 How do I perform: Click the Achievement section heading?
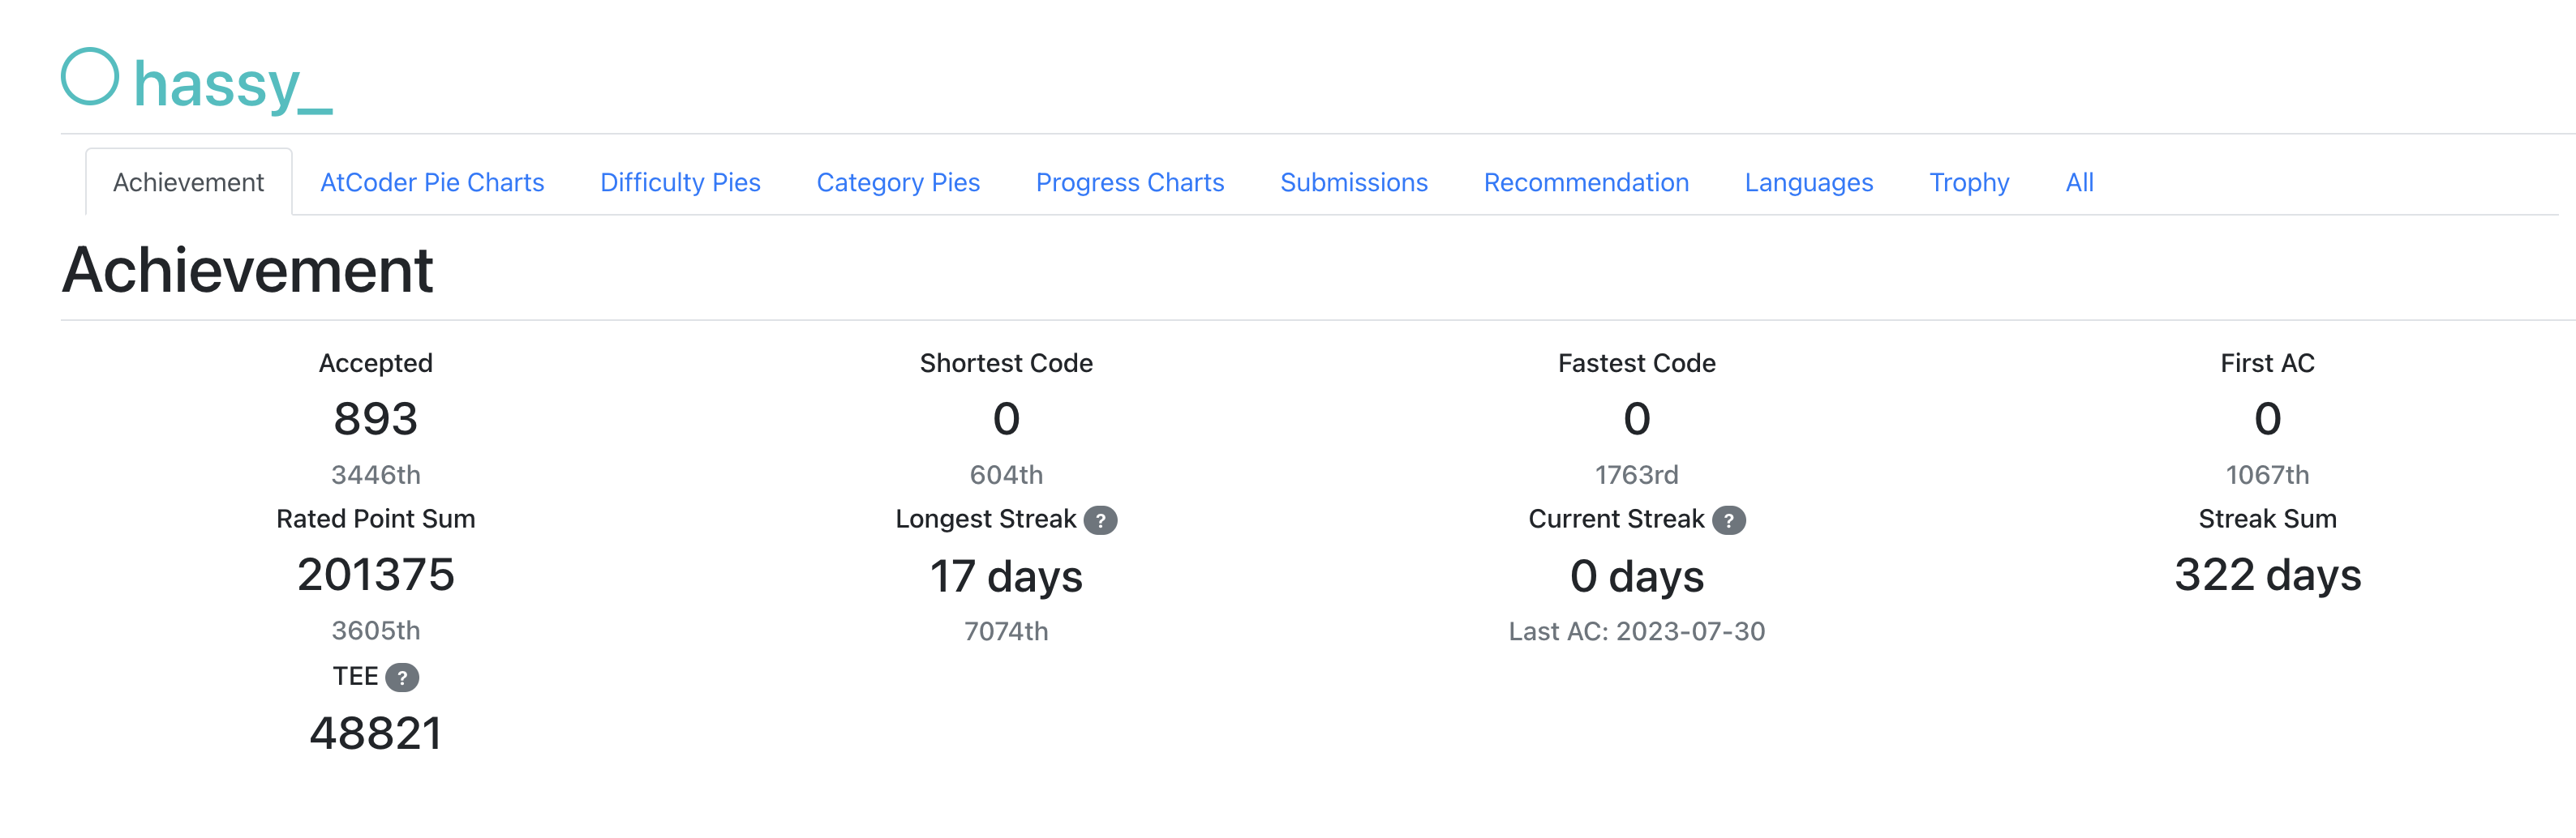click(x=247, y=270)
